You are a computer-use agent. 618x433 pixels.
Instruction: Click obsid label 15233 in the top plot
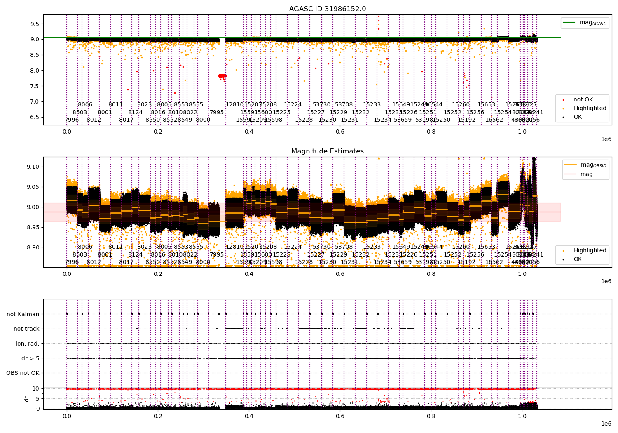pyautogui.click(x=372, y=105)
